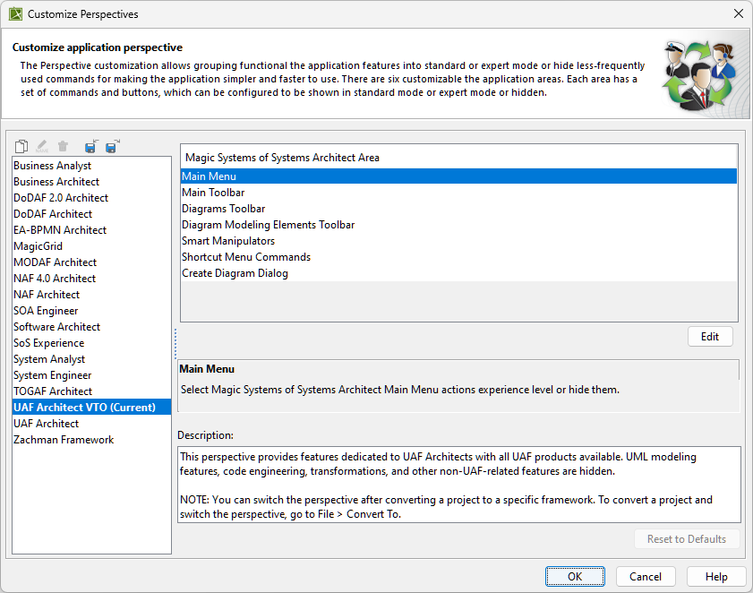Close the Customize Perspectives dialog
Viewport: 753px width, 593px height.
coord(739,13)
